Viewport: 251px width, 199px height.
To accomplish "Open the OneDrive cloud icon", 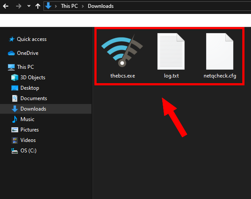I will tap(11, 53).
